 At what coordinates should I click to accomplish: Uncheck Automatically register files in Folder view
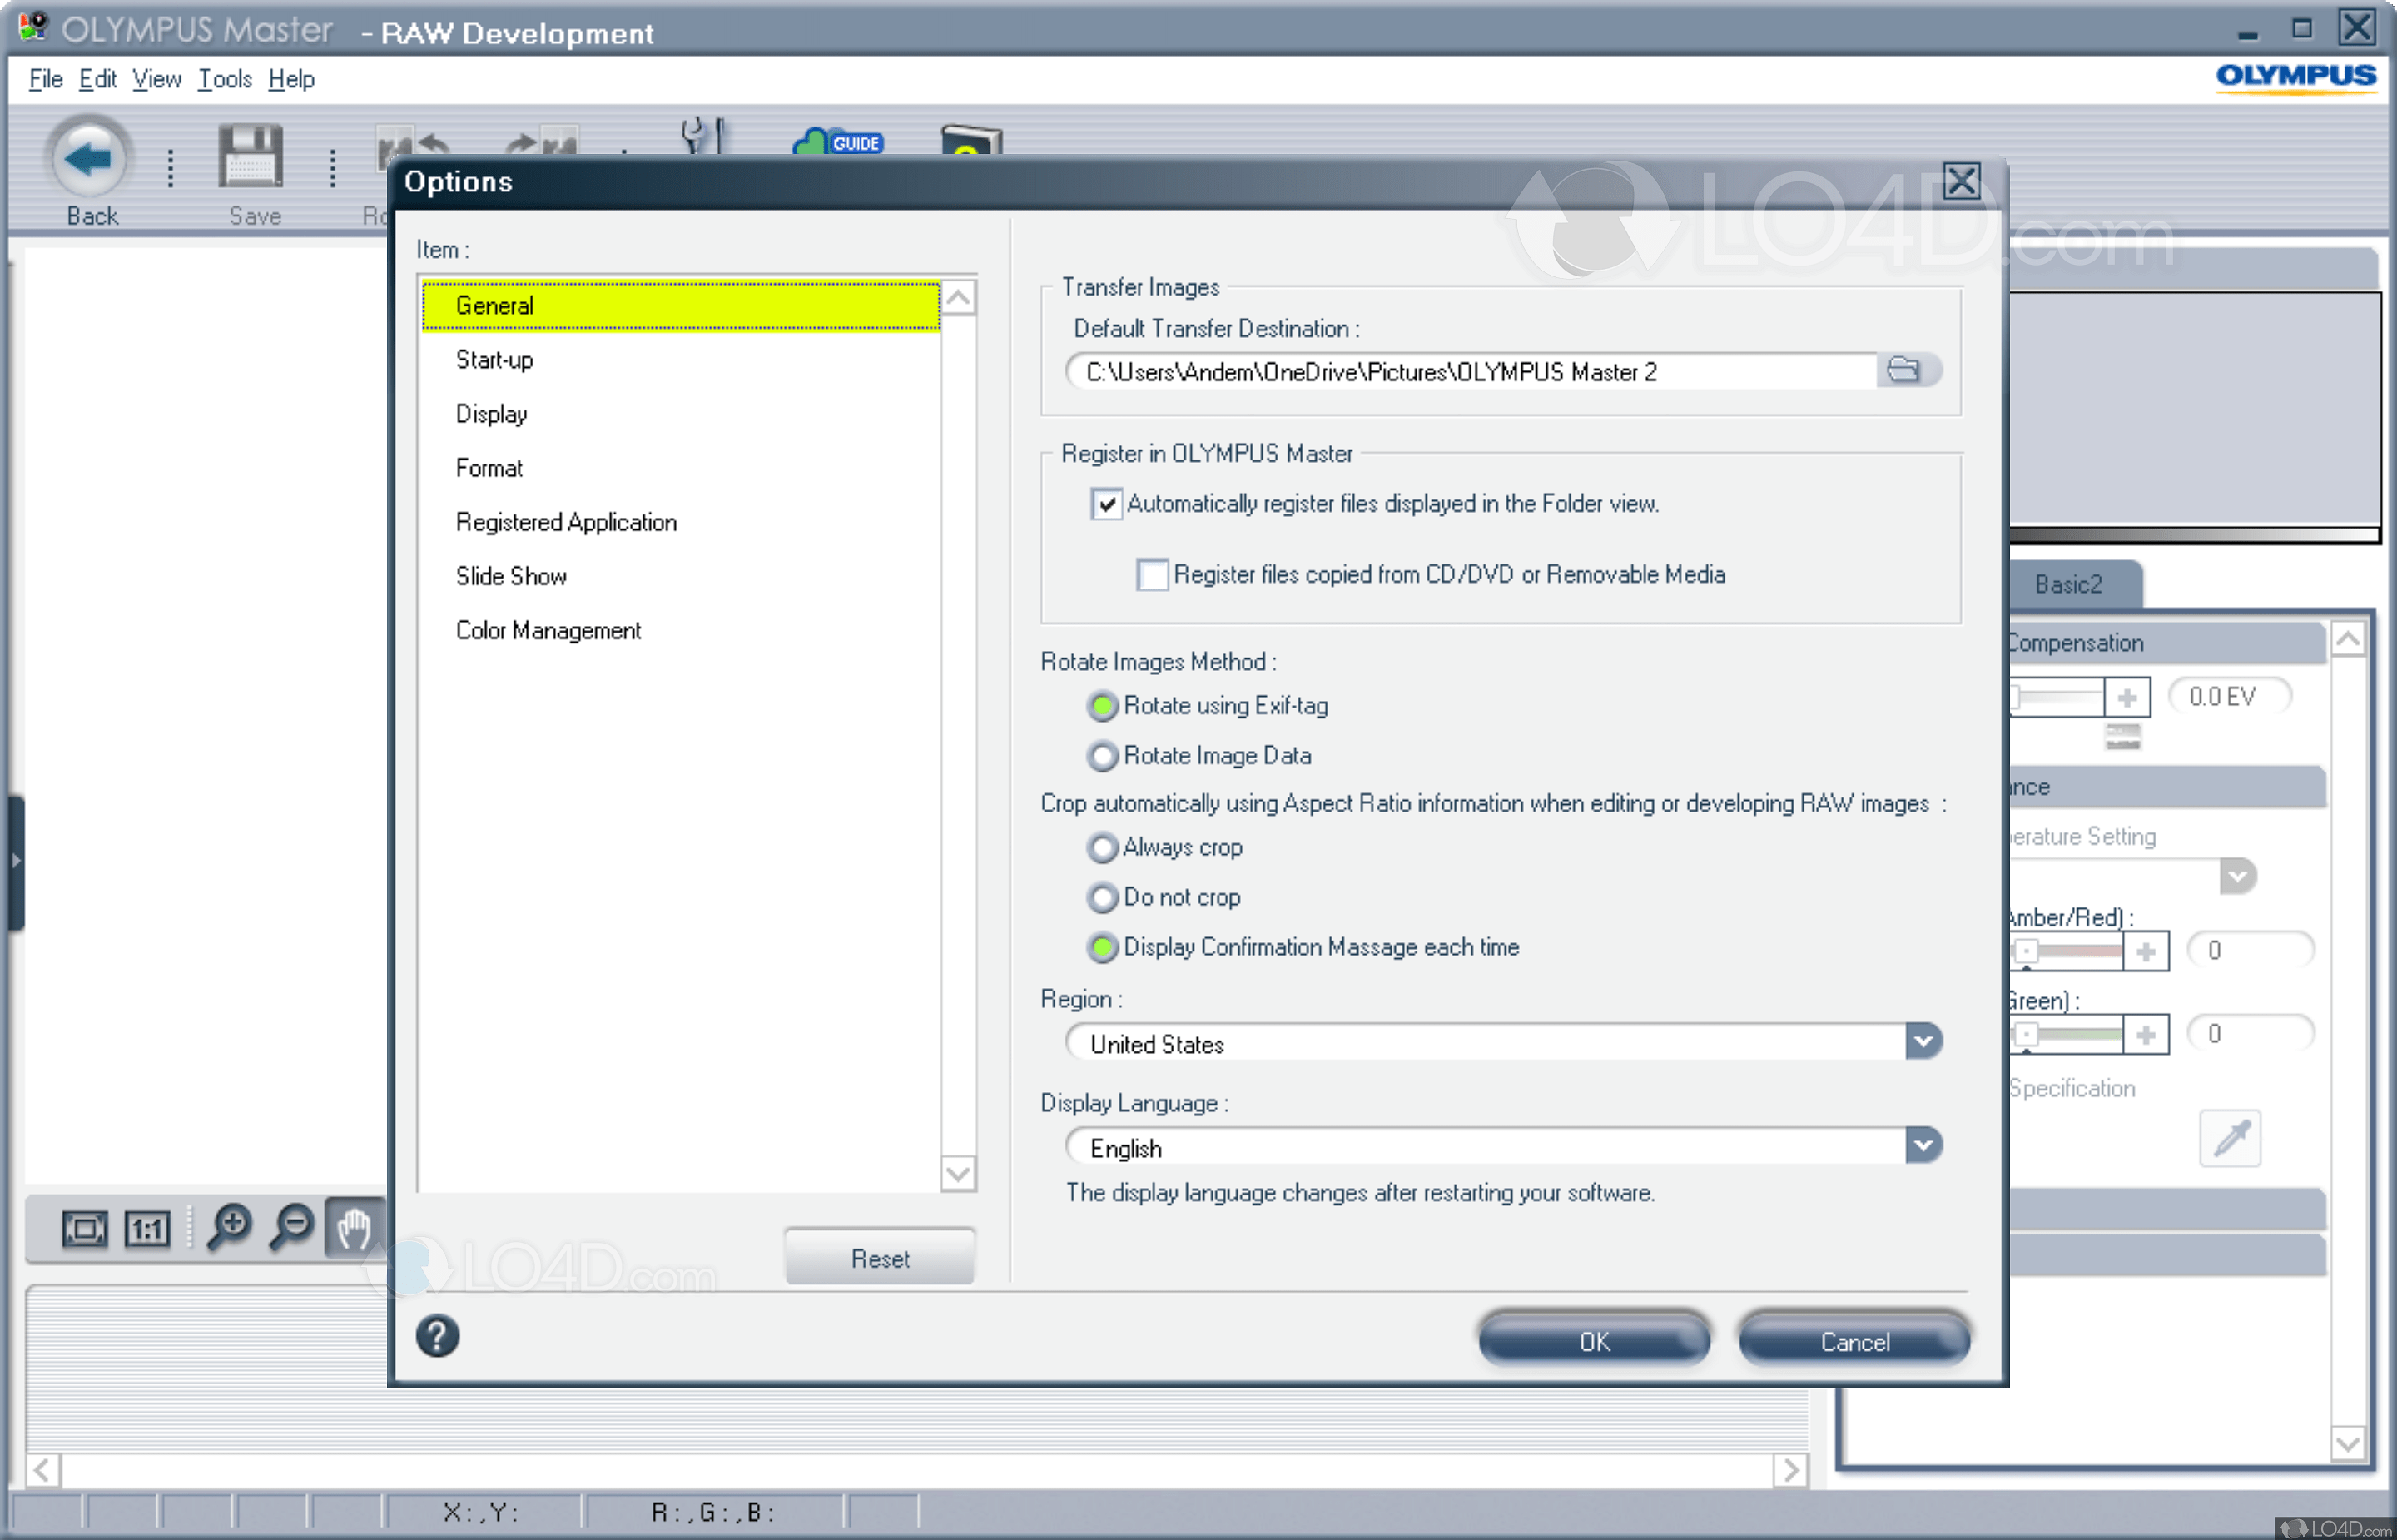coord(1105,504)
